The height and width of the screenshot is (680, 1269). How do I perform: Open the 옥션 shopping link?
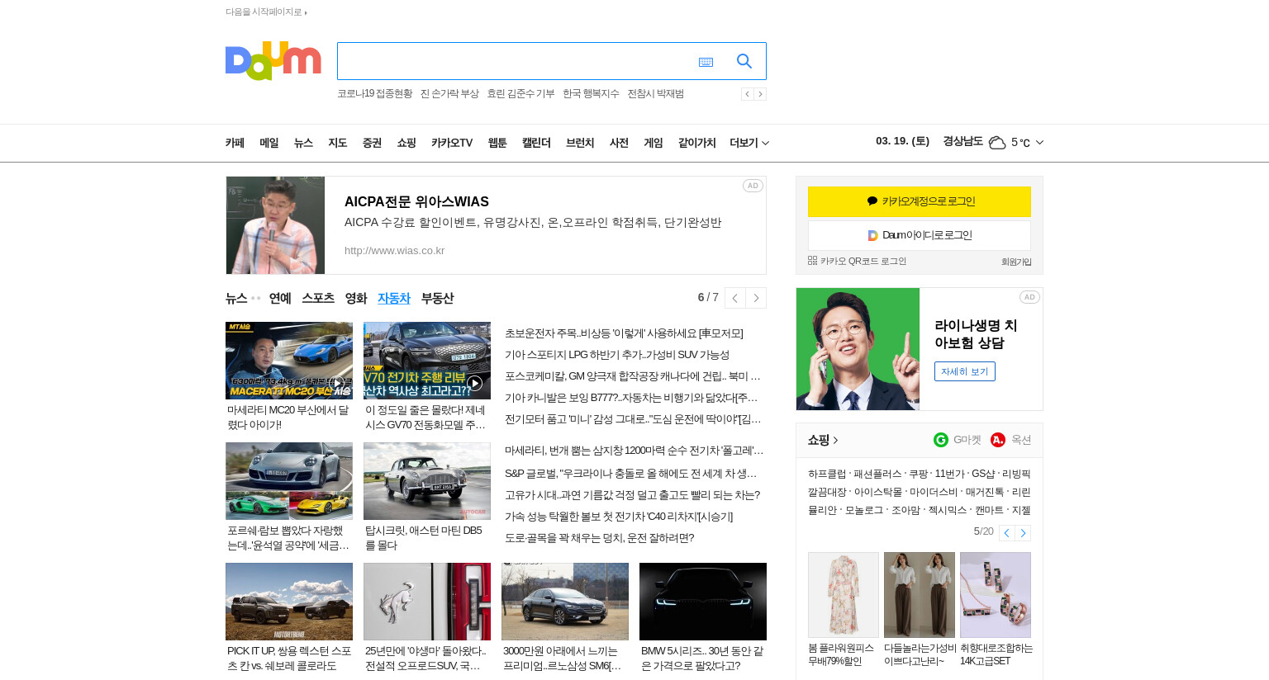coord(1011,440)
